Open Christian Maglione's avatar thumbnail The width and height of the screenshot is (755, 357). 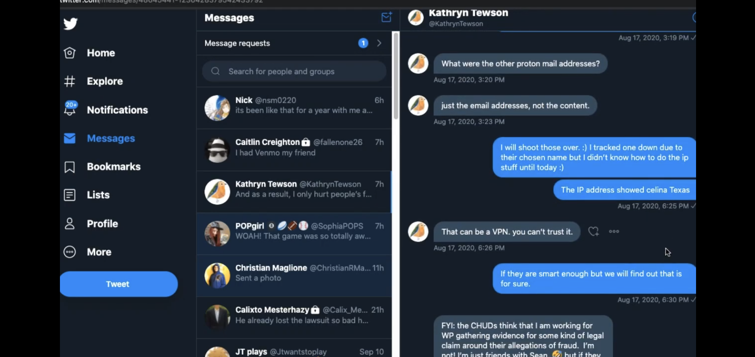(217, 275)
